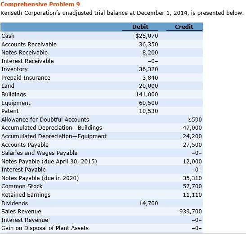
Task: Click the Comprehensive Problem 9 heading
Action: pyautogui.click(x=40, y=4)
